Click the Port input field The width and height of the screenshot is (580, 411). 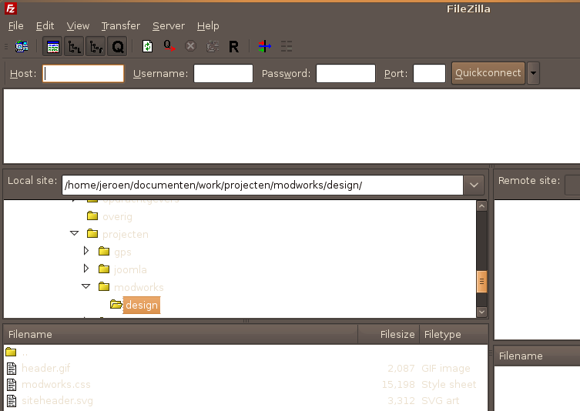430,74
